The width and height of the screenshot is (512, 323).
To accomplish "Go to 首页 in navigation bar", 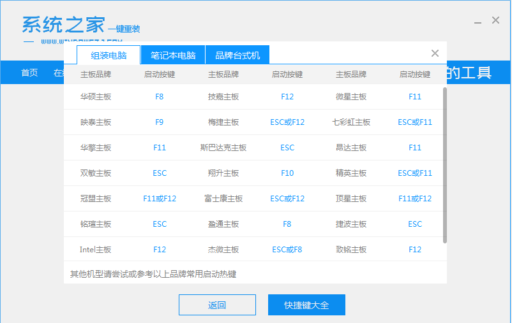I will 29,73.
